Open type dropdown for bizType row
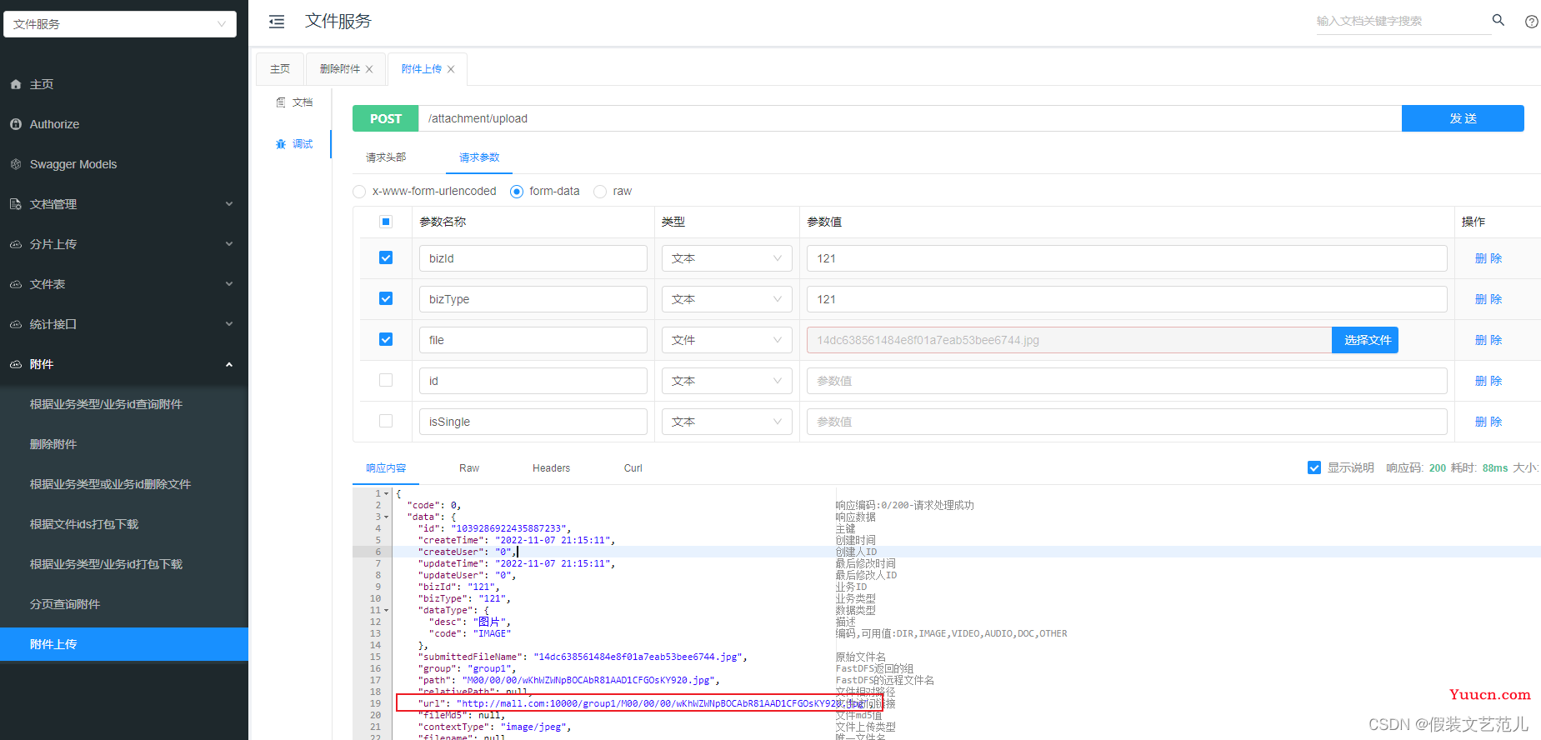Image resolution: width=1541 pixels, height=740 pixels. click(727, 299)
